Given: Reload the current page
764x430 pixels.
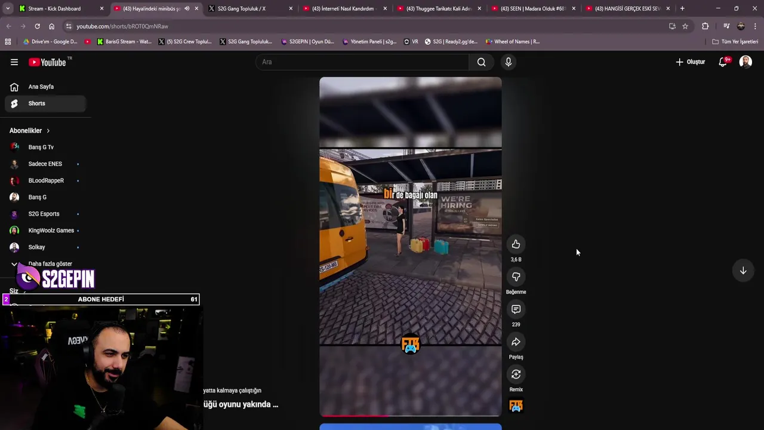Looking at the screenshot, I should coord(37,26).
